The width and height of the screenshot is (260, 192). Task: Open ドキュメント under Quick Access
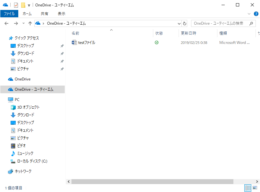[25, 61]
